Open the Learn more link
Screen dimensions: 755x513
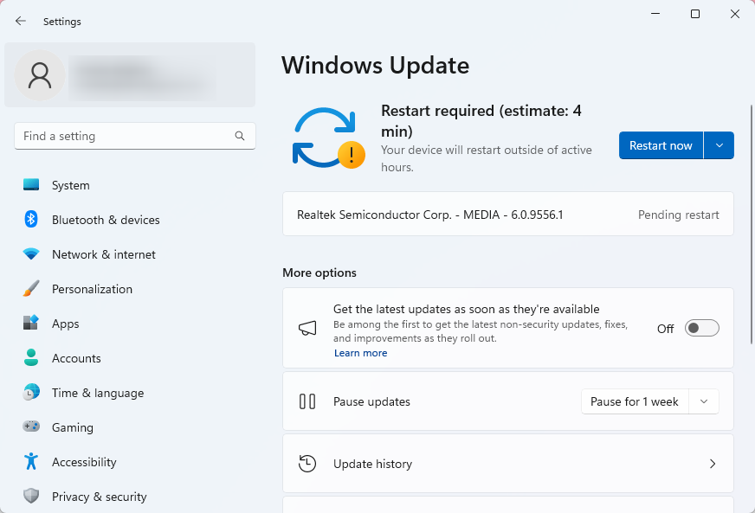pos(361,353)
